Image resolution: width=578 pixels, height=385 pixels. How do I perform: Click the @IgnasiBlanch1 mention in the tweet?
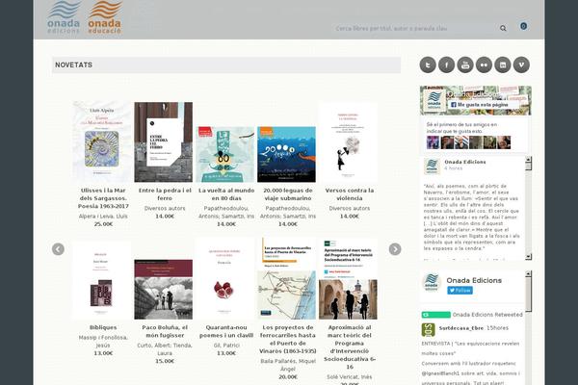(x=440, y=373)
